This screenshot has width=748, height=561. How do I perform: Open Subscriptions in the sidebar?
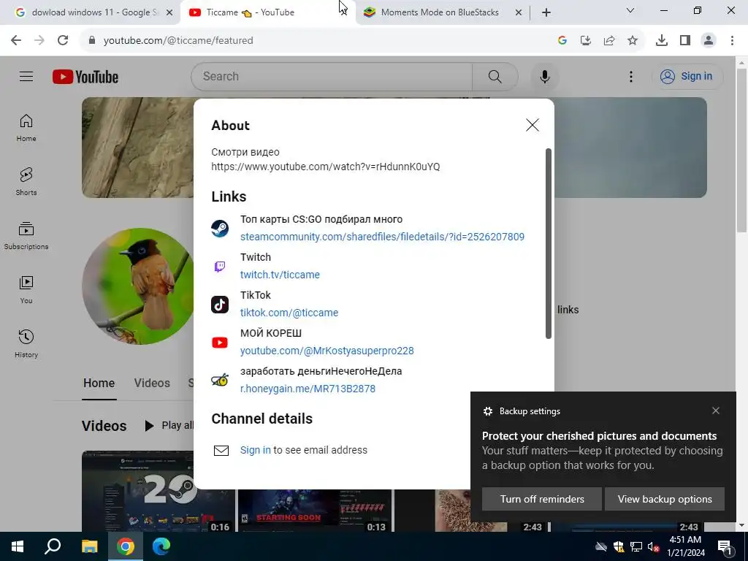click(26, 236)
